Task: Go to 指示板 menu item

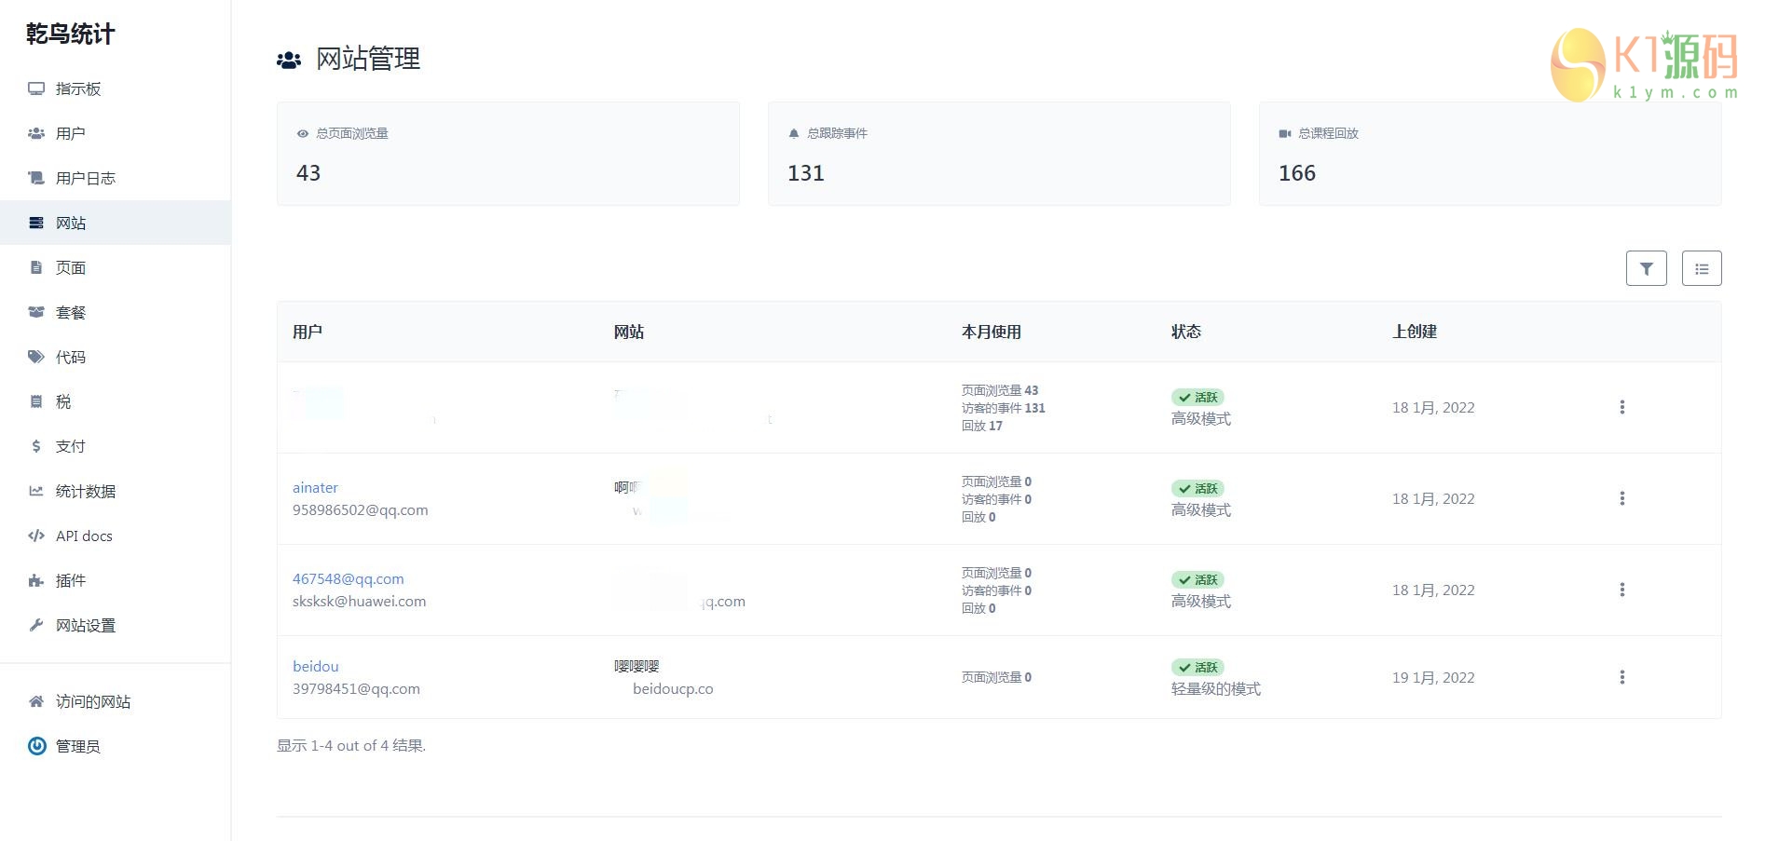Action: pyautogui.click(x=78, y=88)
